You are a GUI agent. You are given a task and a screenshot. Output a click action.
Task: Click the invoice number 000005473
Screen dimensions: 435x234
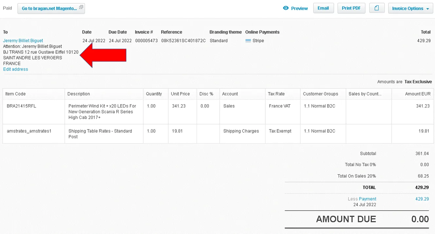[x=146, y=41]
